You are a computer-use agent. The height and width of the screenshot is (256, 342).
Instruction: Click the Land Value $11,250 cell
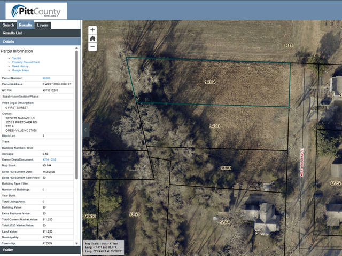pyautogui.click(x=48, y=231)
